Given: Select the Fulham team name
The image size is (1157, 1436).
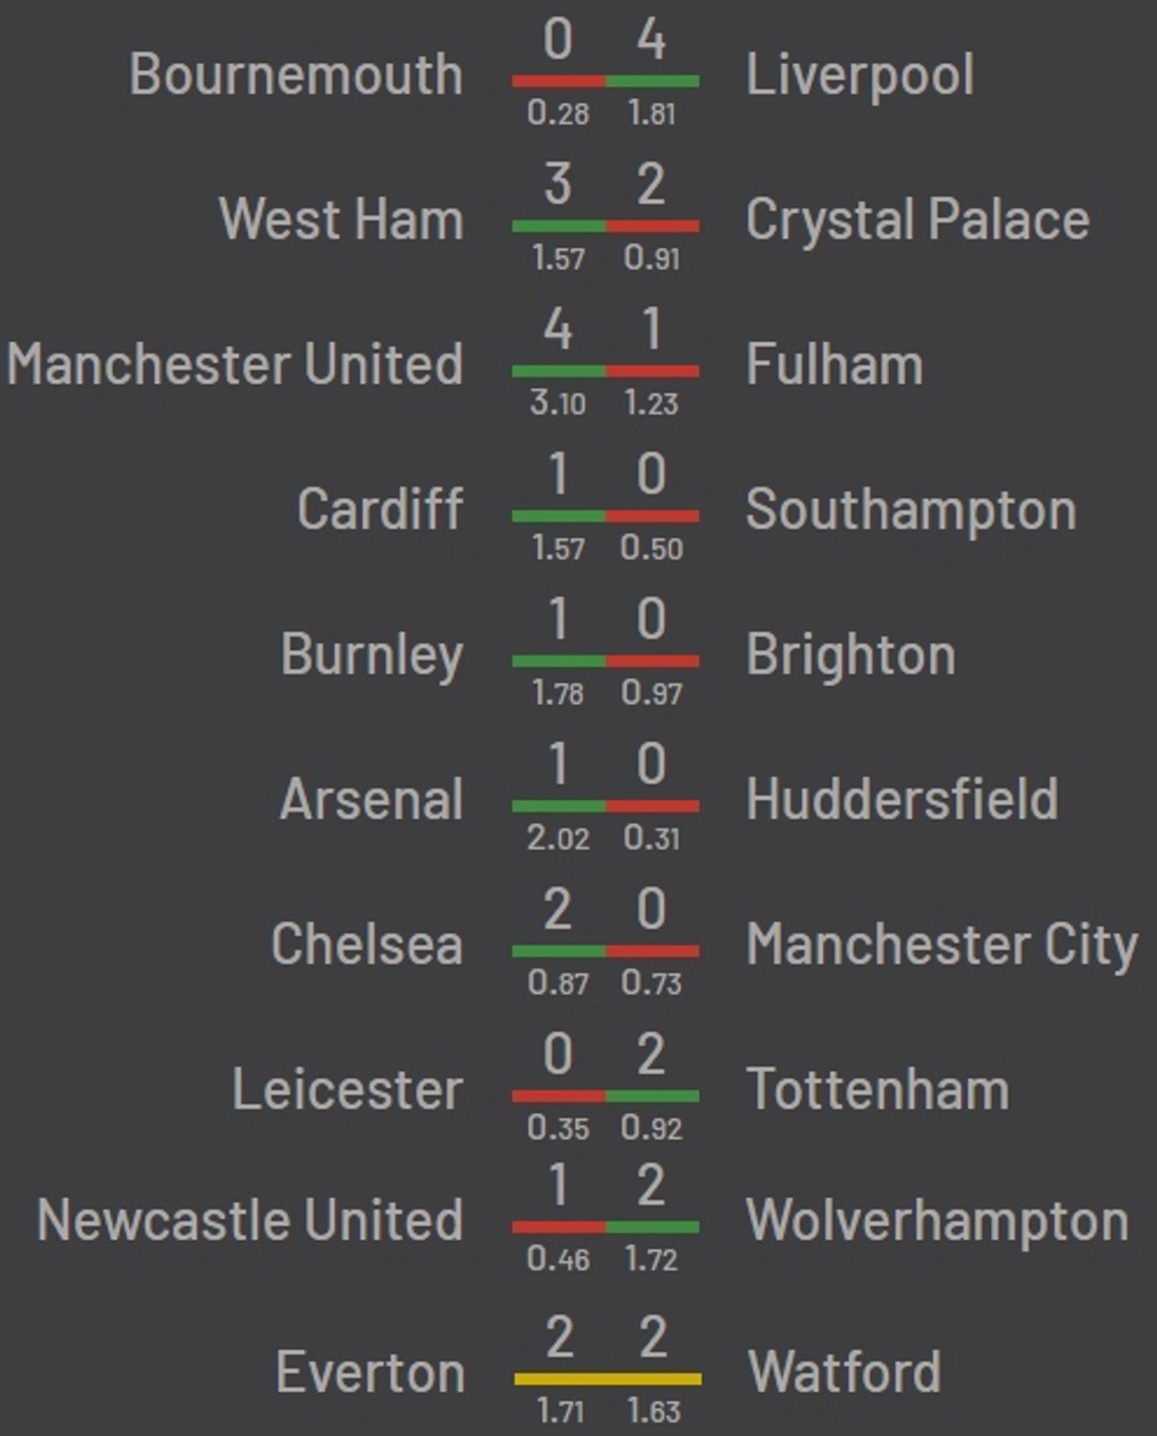Looking at the screenshot, I should tap(834, 365).
